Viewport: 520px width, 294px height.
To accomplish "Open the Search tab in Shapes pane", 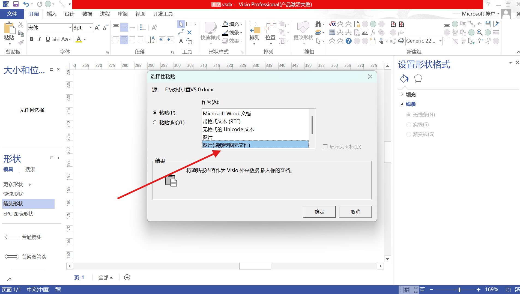I will coord(30,169).
